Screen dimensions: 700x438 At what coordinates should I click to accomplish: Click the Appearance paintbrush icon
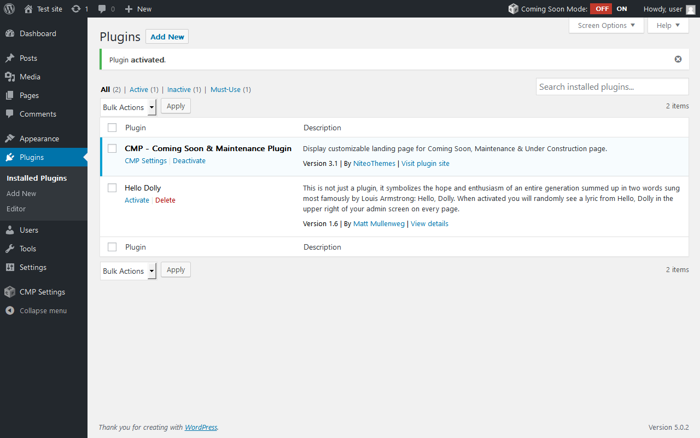(10, 139)
